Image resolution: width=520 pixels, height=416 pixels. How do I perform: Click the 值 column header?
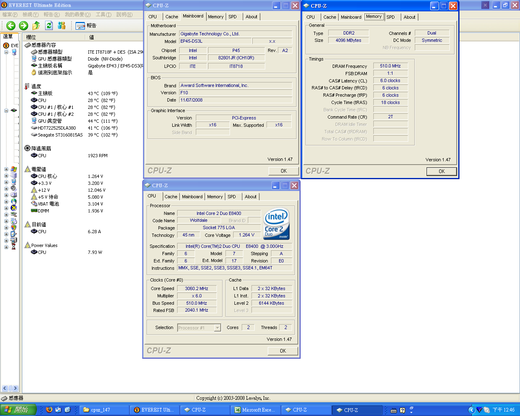click(x=114, y=37)
